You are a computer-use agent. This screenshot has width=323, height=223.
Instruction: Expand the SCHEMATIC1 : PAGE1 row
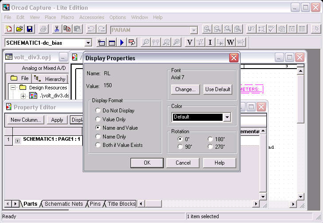point(18,141)
